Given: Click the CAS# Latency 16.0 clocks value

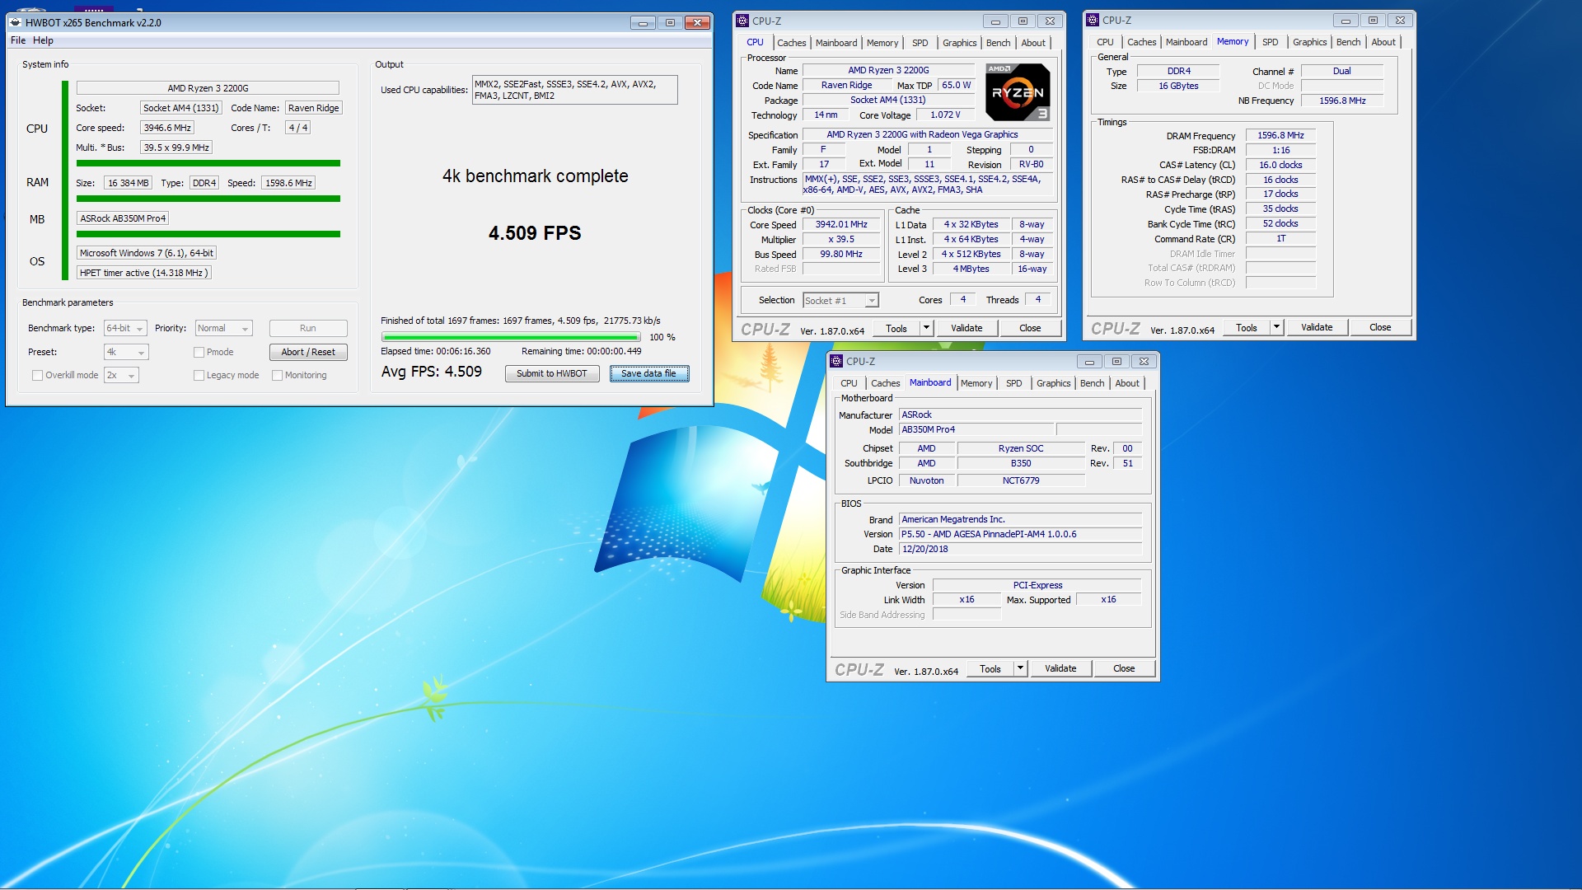Looking at the screenshot, I should click(1280, 165).
